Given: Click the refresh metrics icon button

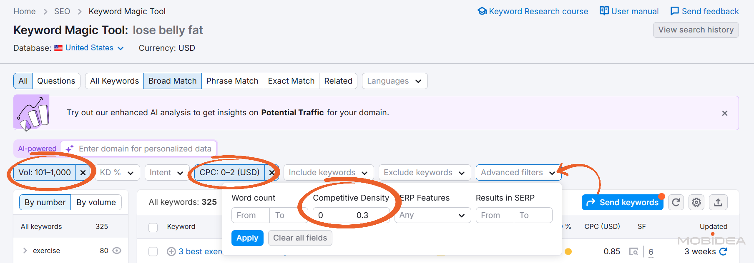Looking at the screenshot, I should tap(676, 202).
